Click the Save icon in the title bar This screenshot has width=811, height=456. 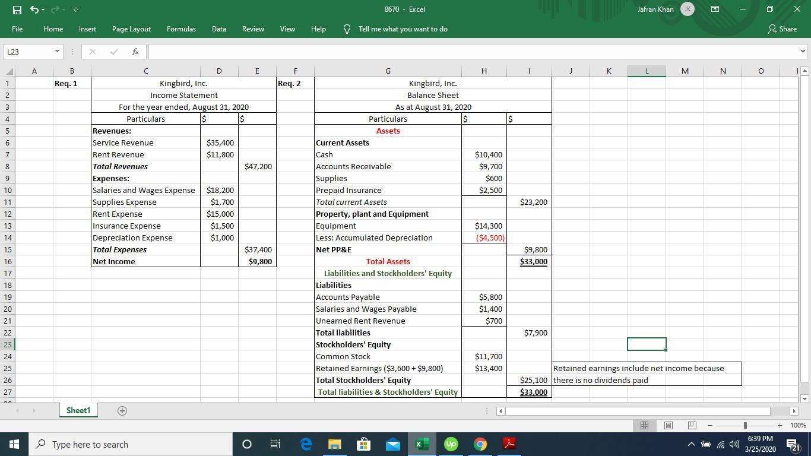point(17,9)
